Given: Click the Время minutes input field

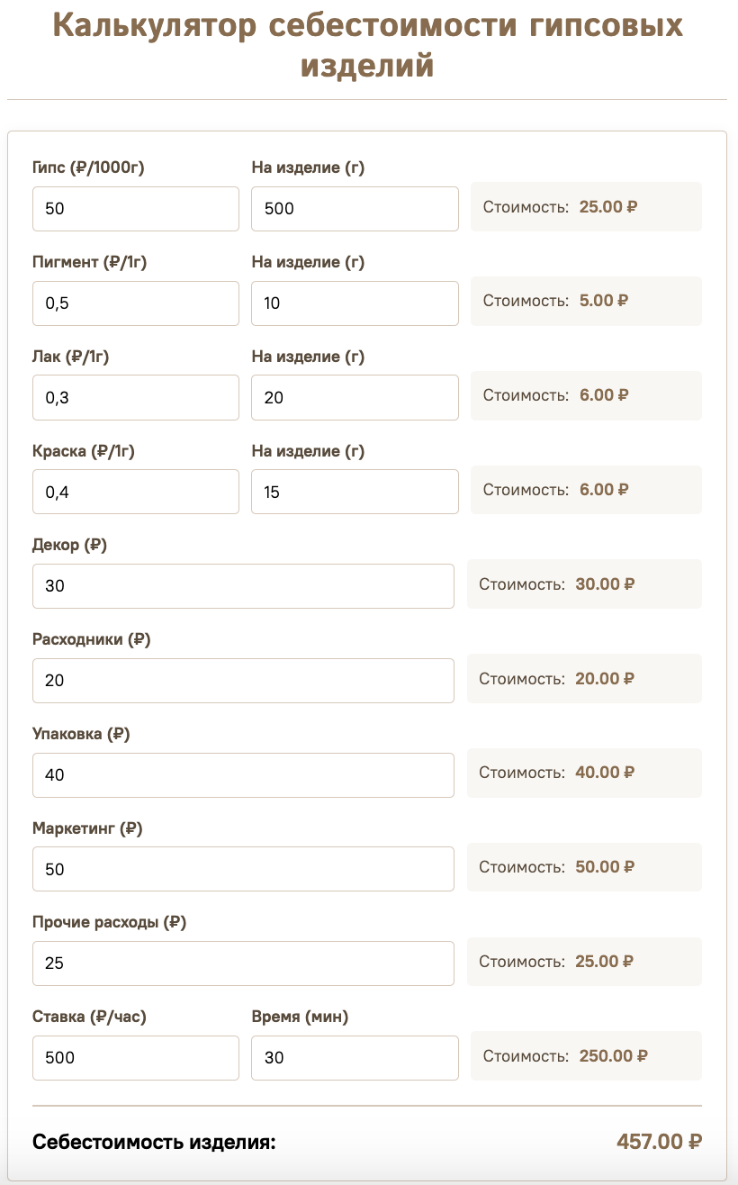Looking at the screenshot, I should click(355, 1057).
